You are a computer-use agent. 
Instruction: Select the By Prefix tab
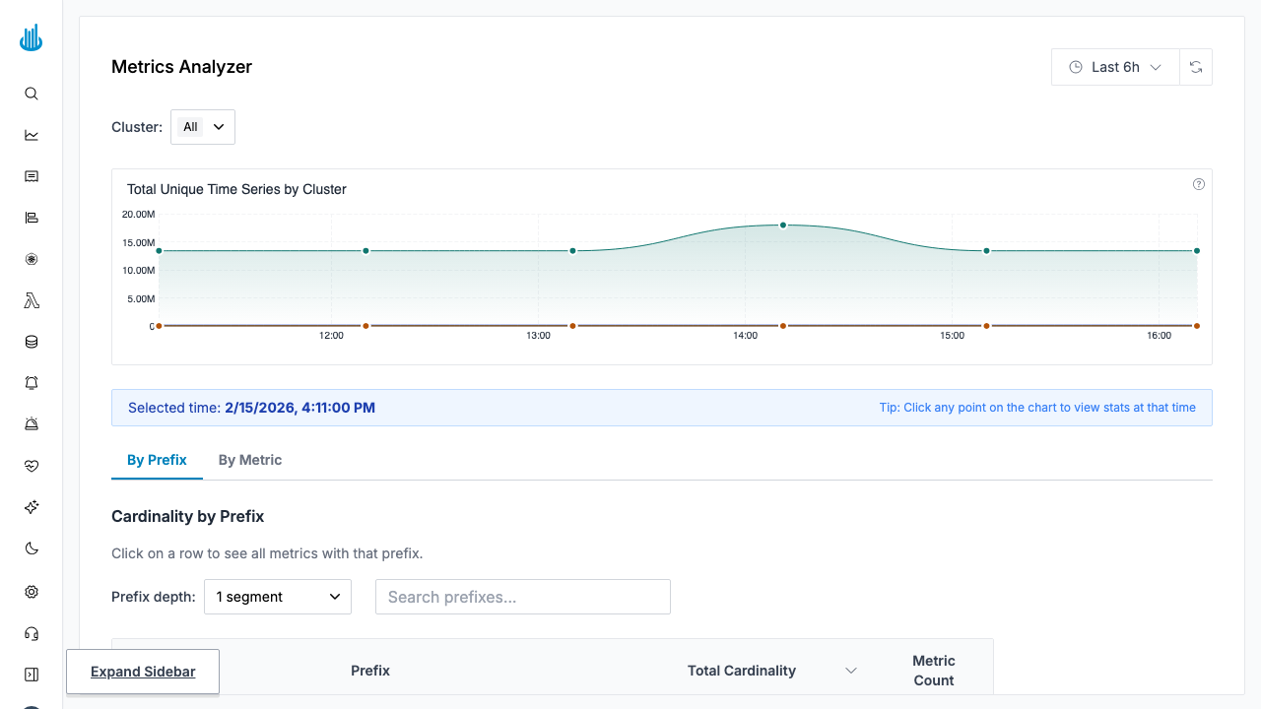(157, 460)
